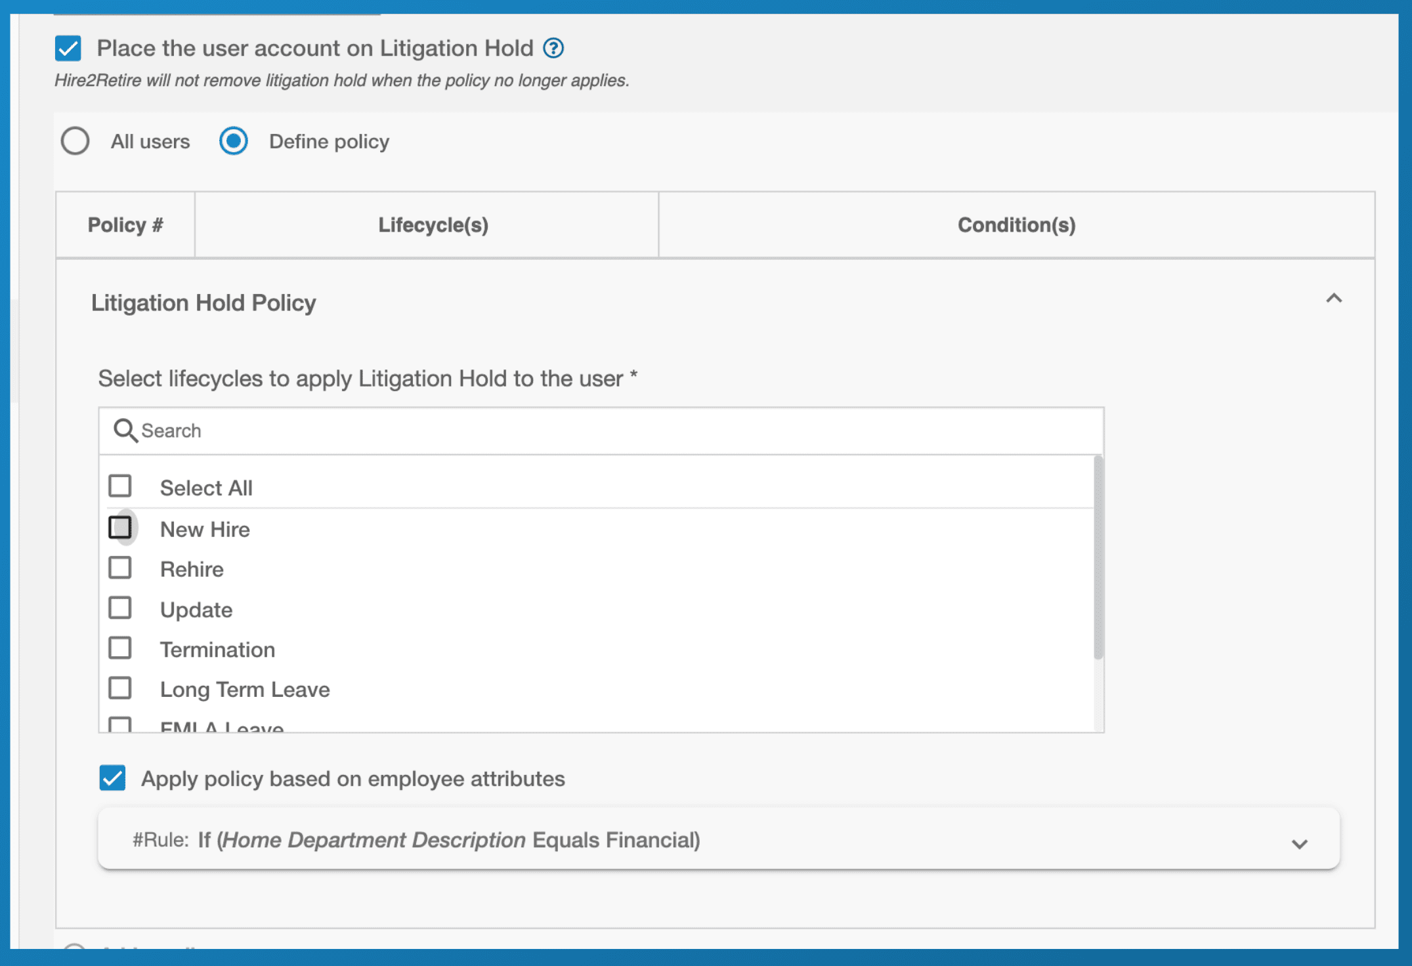Click the lifecycle Search input field
Image resolution: width=1412 pixels, height=966 pixels.
601,430
